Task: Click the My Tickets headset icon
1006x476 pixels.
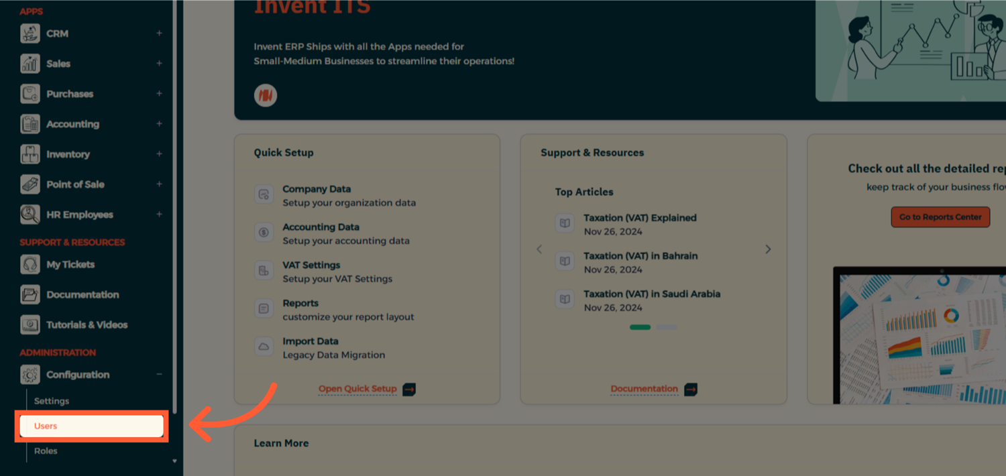Action: coord(30,265)
